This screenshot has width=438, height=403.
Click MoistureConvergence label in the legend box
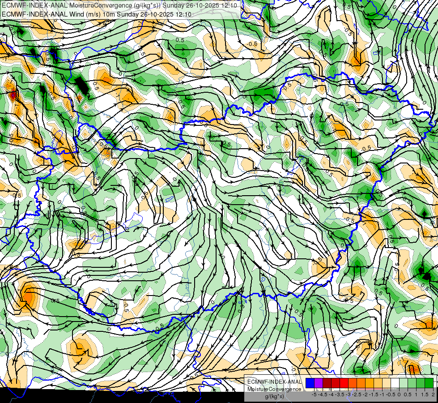(x=274, y=389)
